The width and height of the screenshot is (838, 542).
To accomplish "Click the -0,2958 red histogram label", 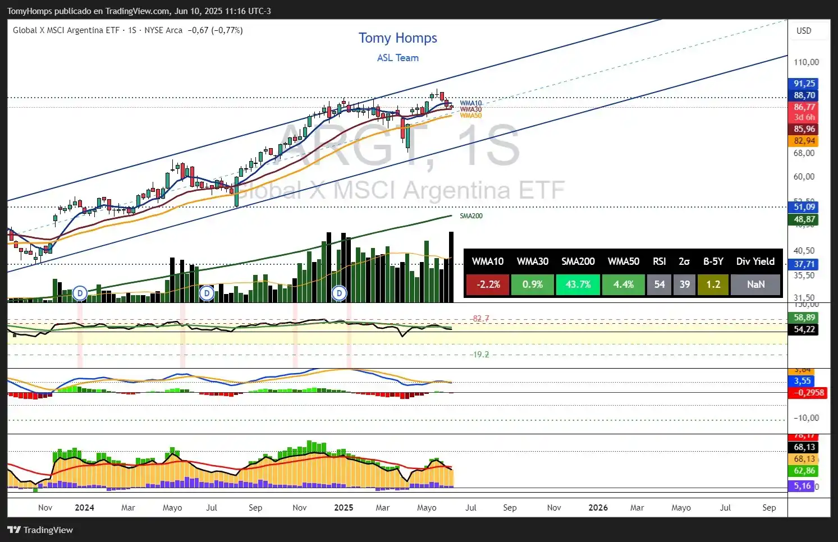I will click(x=809, y=393).
